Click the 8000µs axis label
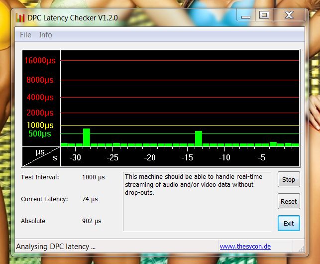This screenshot has height=264, width=320. tap(40, 80)
